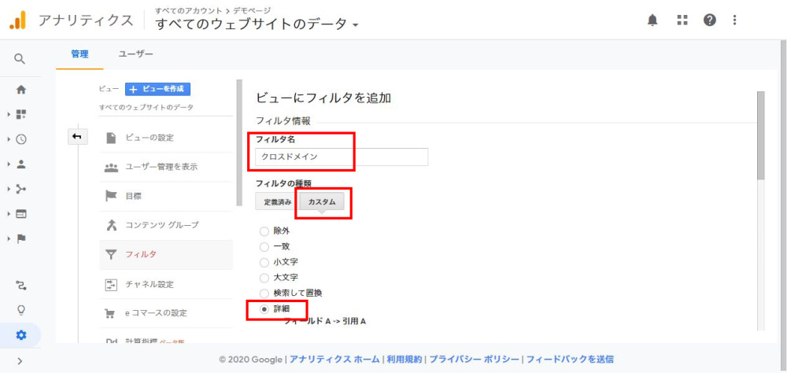Image resolution: width=787 pixels, height=373 pixels.
Task: Open the すべてのウェブサイトのデータ account dropdown
Action: coord(257,24)
